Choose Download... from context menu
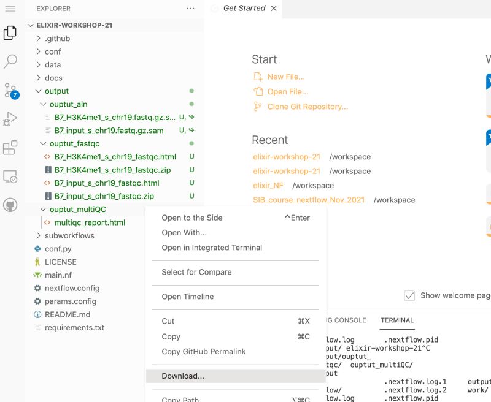The image size is (491, 402). click(236, 376)
